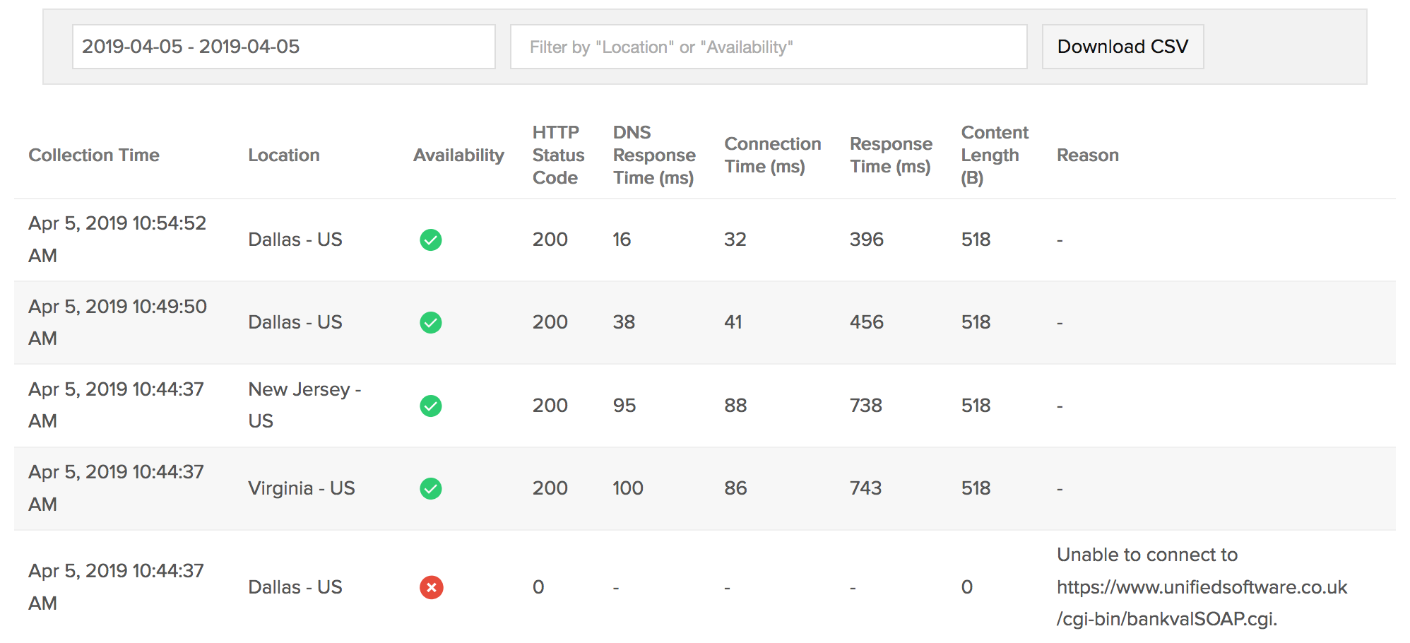This screenshot has height=643, width=1410.
Task: Click Connection Time (ms) column header
Action: coord(772,155)
